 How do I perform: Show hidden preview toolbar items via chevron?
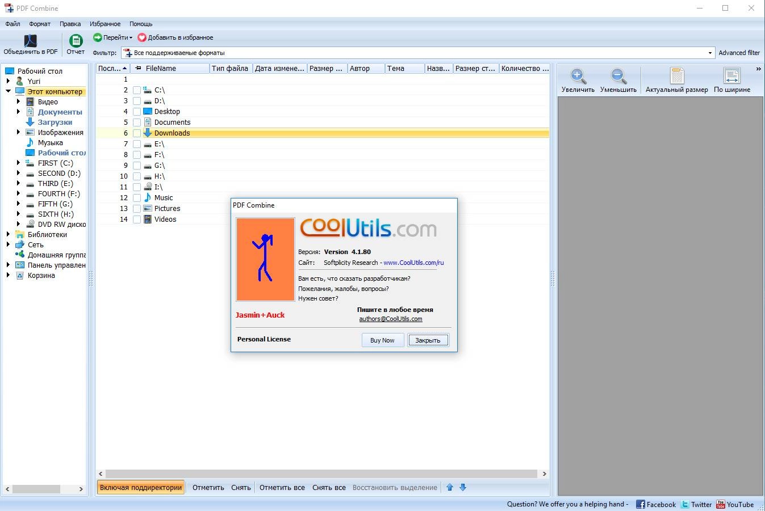(758, 69)
